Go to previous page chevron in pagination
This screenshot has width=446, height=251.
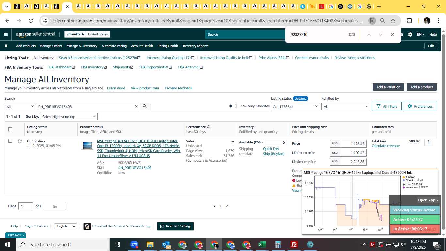[x=214, y=206]
